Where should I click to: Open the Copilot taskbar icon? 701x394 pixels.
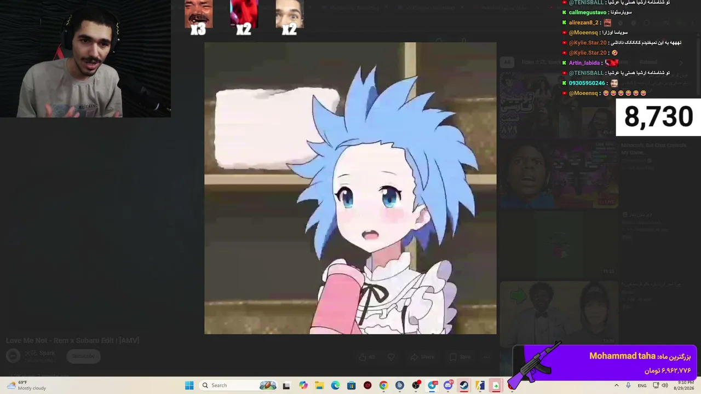303,385
